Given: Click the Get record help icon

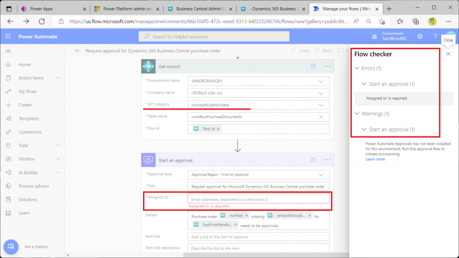Looking at the screenshot, I should tap(313, 66).
